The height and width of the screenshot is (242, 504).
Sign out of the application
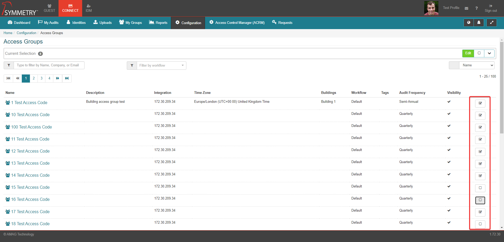tap(491, 8)
